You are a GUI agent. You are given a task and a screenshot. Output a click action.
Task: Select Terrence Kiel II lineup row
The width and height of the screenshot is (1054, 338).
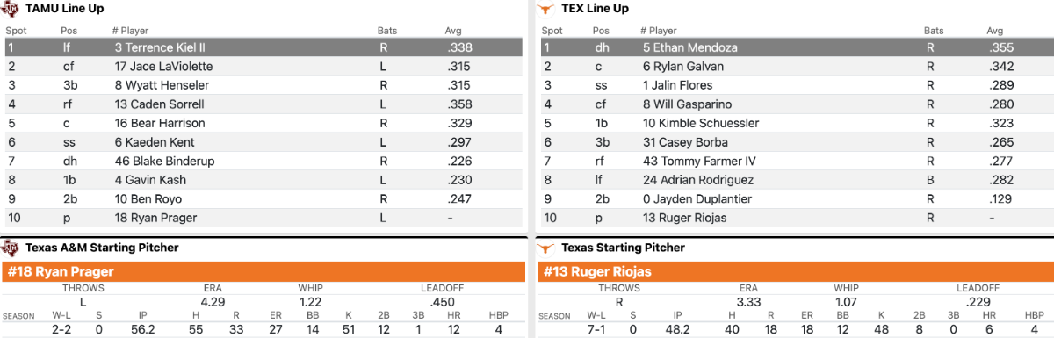click(262, 47)
